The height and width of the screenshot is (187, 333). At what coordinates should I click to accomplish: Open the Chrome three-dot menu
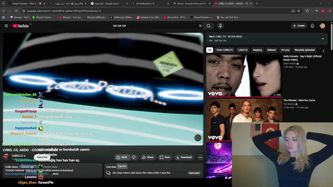coord(329,11)
